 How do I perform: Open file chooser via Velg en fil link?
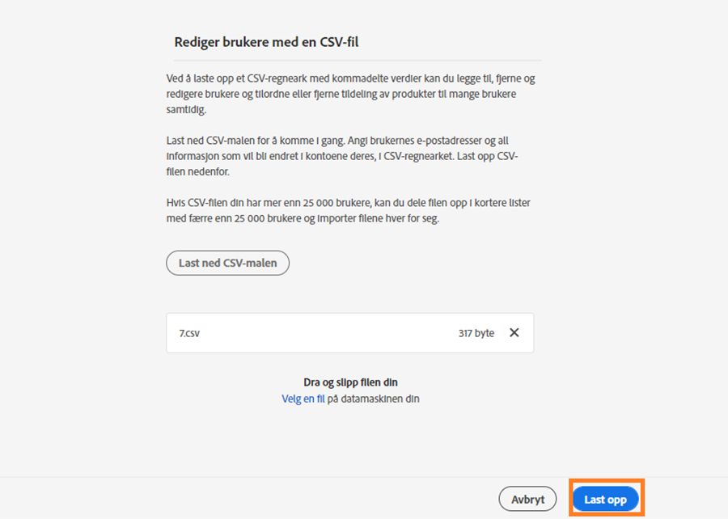(x=303, y=399)
